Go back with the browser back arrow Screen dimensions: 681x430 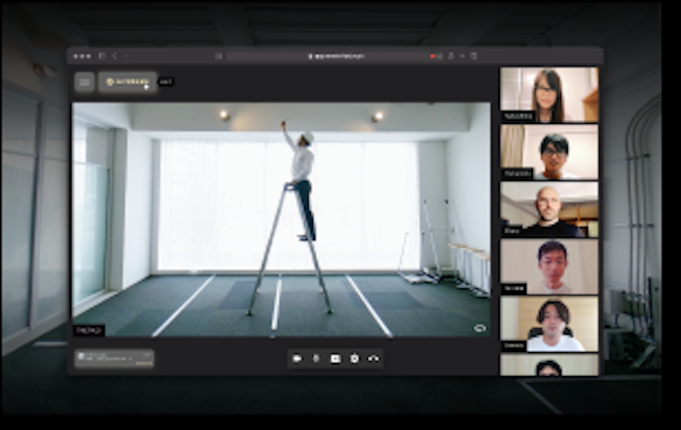115,56
